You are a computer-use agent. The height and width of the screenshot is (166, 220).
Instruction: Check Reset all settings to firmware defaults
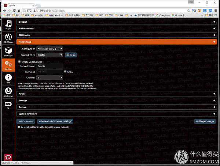tap(19, 127)
